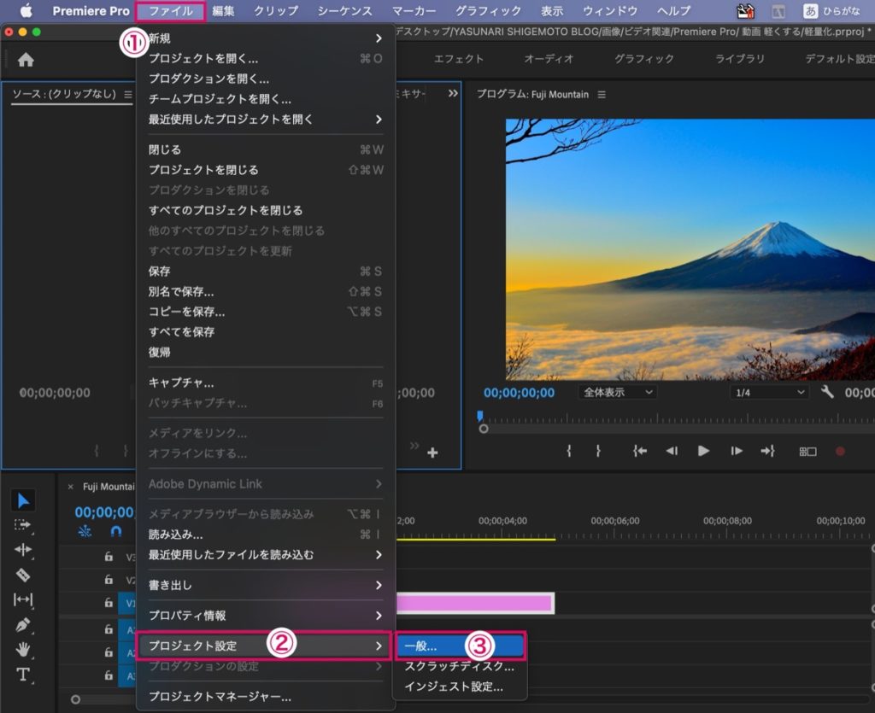
Task: Click the timeline zoom scrollbar handle
Action: [x=75, y=699]
